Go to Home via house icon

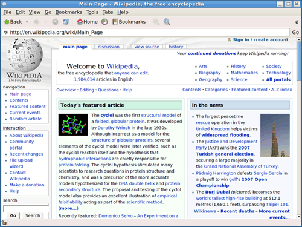point(80,22)
